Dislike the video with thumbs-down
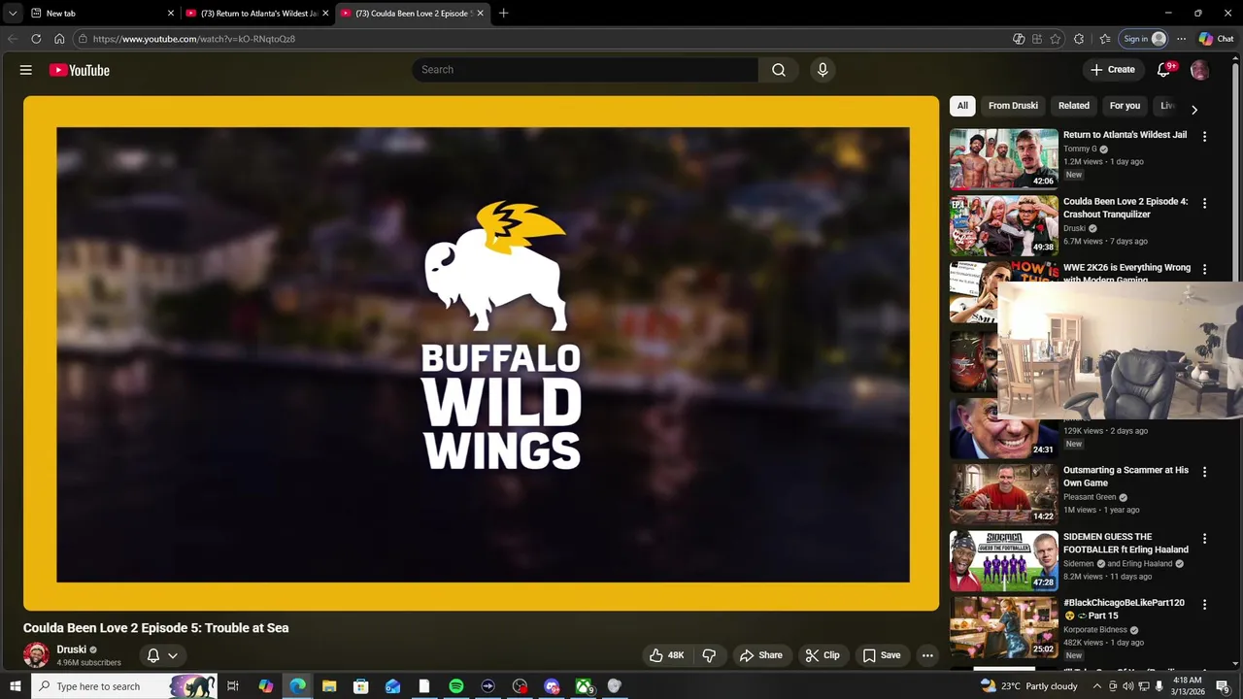 [709, 655]
